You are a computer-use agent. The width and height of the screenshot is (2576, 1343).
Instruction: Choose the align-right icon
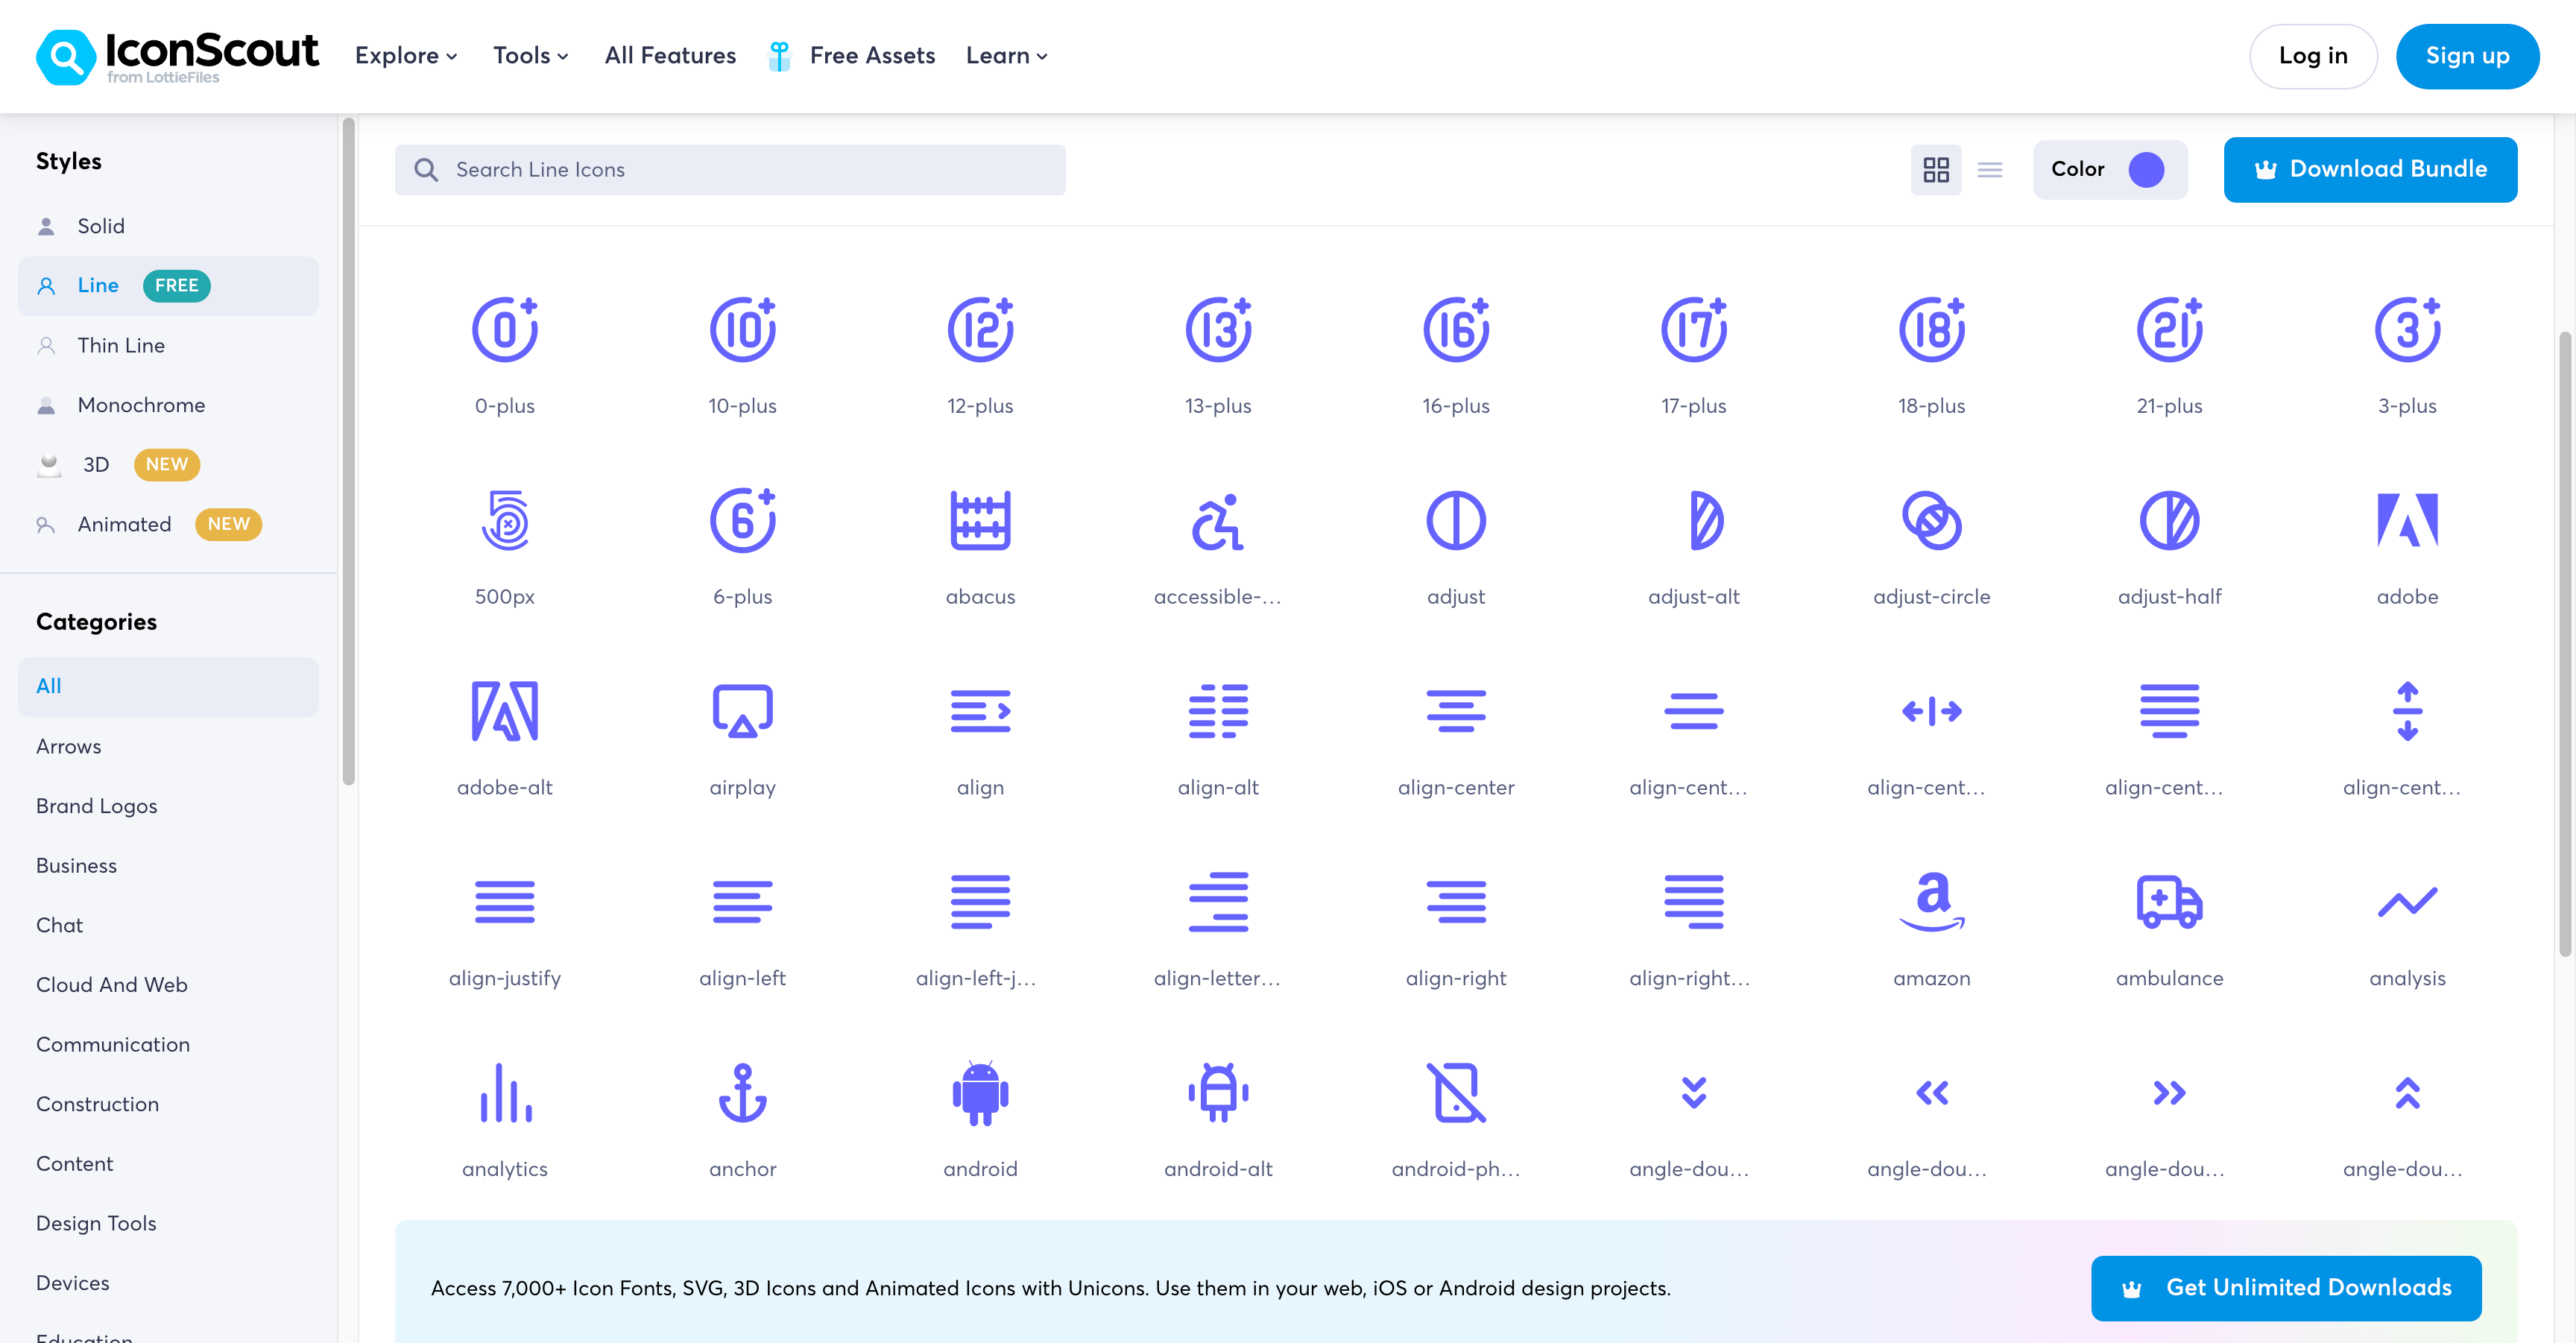coord(1455,902)
